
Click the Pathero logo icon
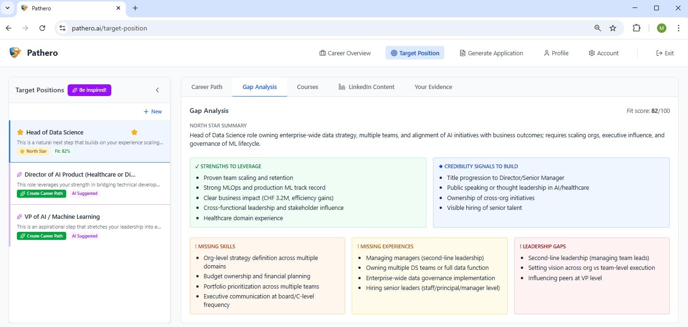(15, 52)
